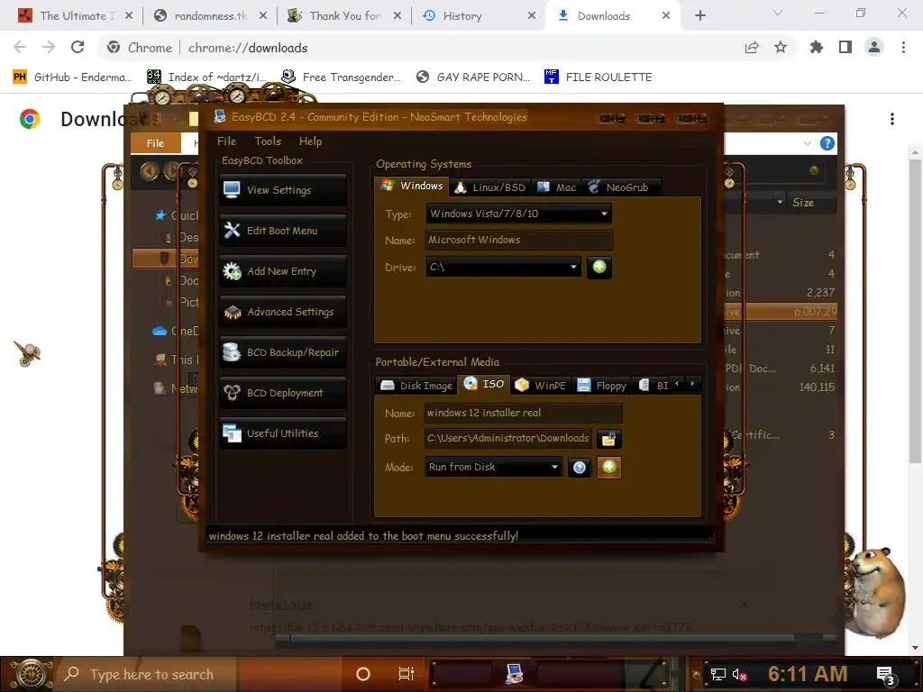Expand the Drive dropdown showing C:\
This screenshot has width=923, height=692.
[x=503, y=267]
